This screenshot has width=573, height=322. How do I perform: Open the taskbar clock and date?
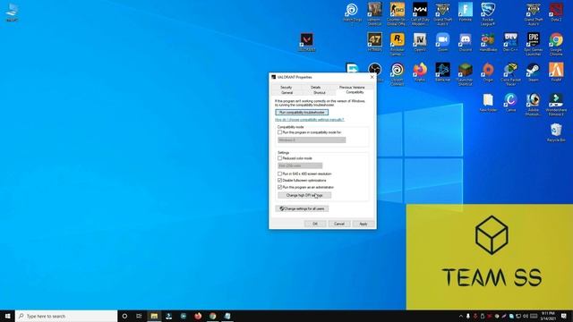[x=548, y=316]
